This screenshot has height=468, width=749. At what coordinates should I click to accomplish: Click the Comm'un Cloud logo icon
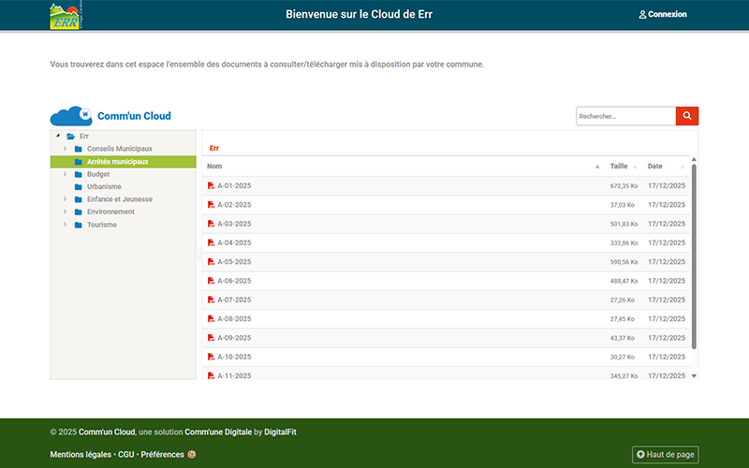pos(71,116)
